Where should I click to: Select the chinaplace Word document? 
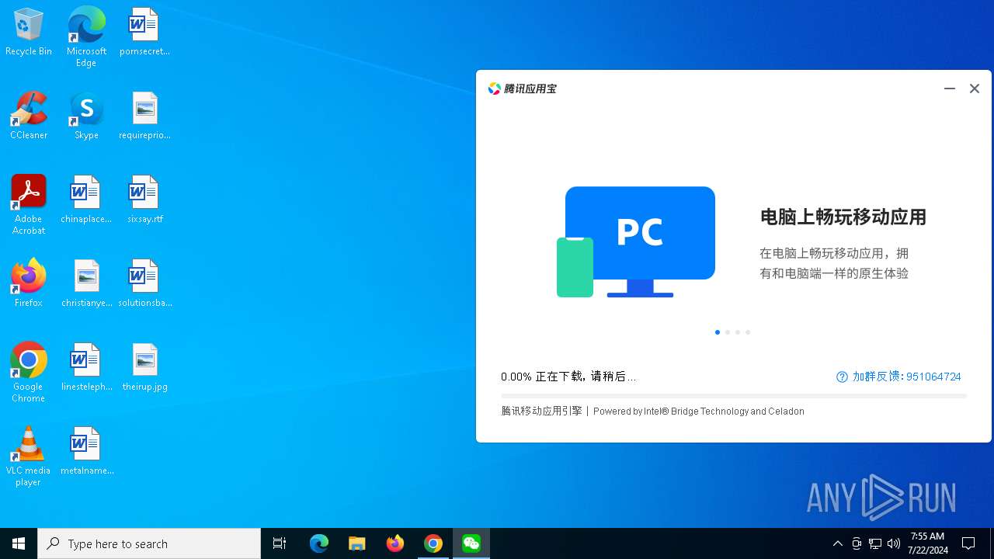point(86,200)
